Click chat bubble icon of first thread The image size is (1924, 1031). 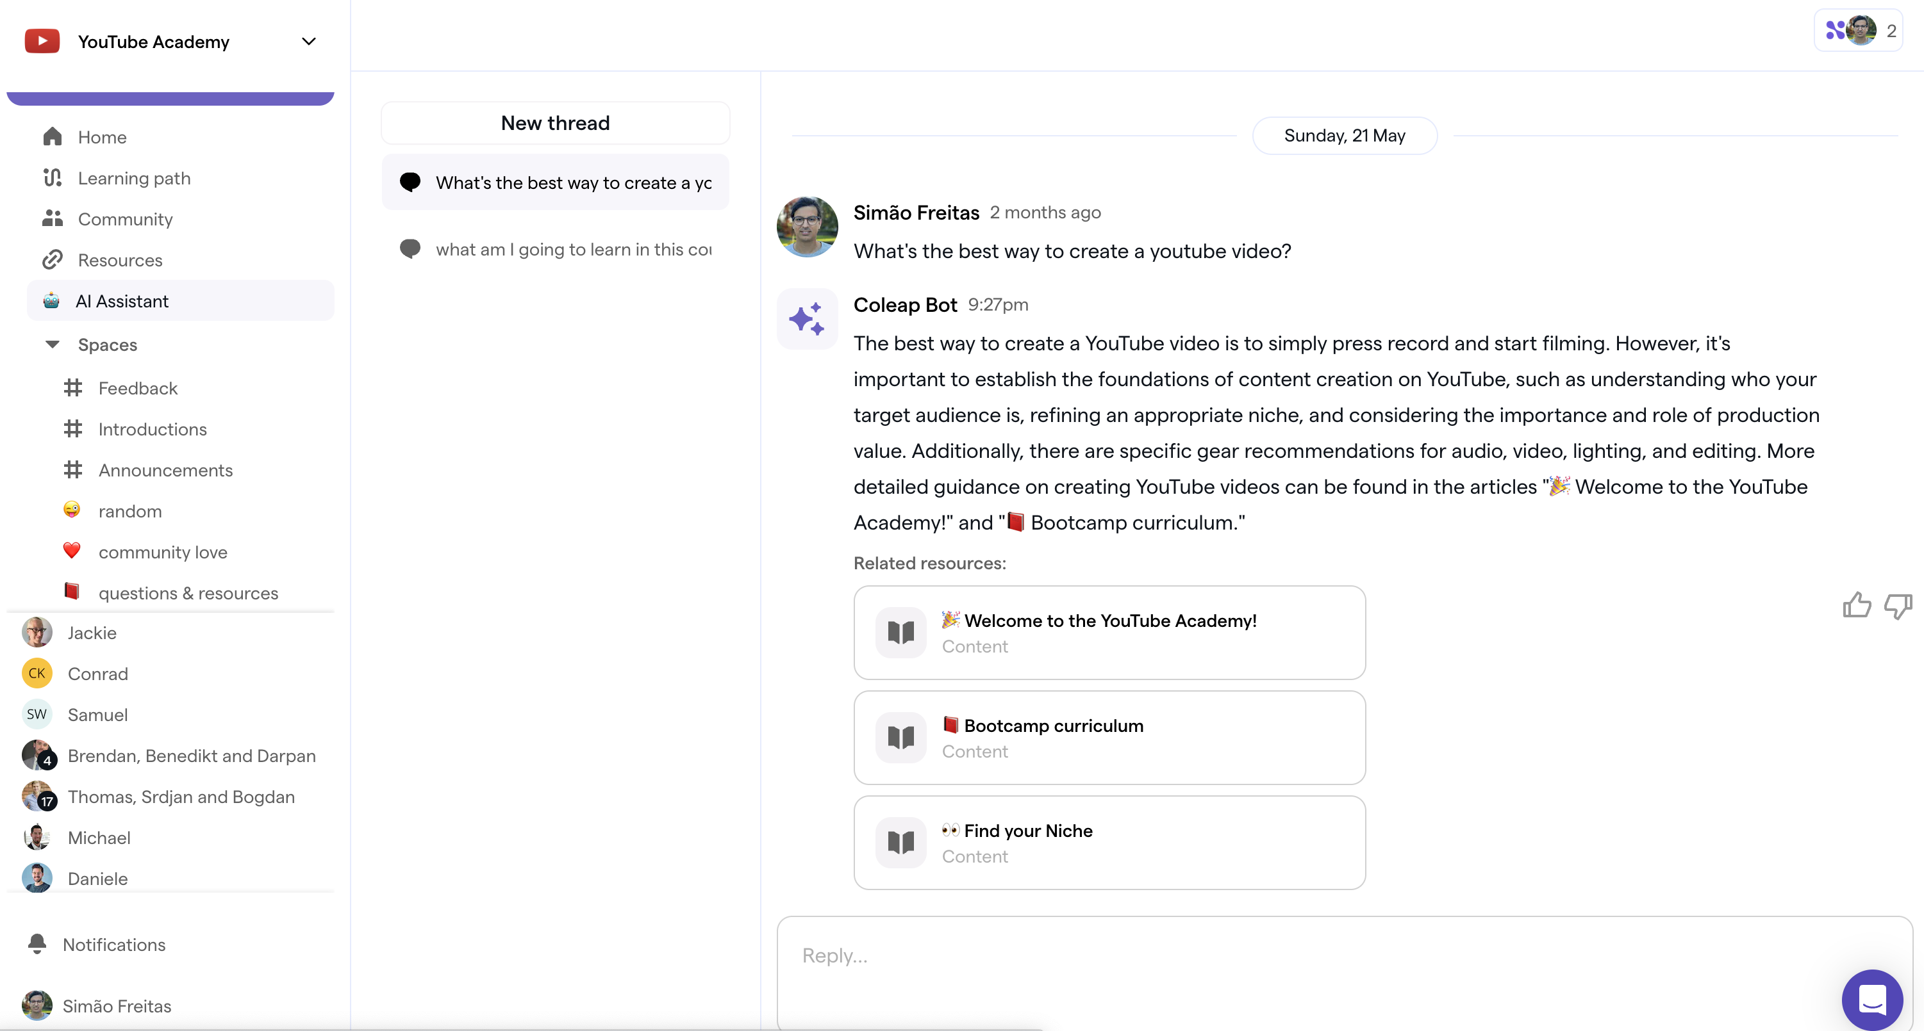[410, 182]
